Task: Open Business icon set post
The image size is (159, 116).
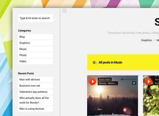Action: pyautogui.click(x=36, y=86)
